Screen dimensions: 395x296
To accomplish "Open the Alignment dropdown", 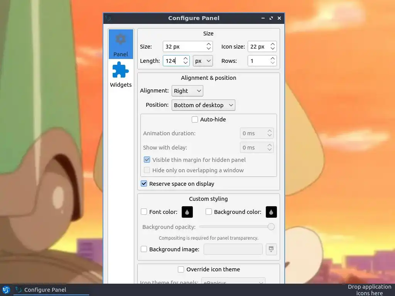I will pyautogui.click(x=187, y=91).
